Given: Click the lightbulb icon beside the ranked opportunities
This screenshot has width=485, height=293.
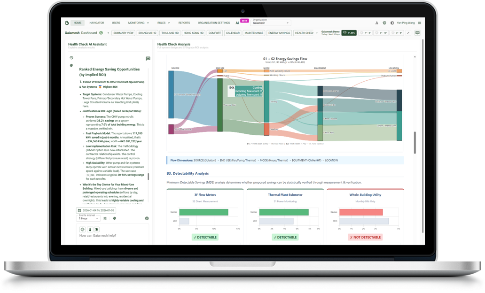Looking at the screenshot, I should pos(71,66).
